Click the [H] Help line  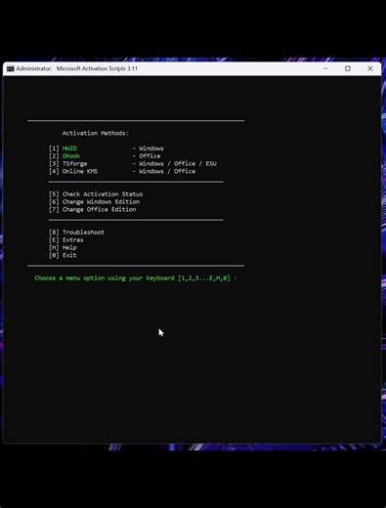point(63,247)
